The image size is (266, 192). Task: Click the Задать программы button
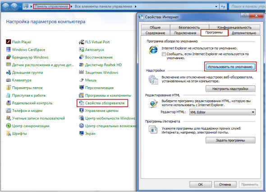pyautogui.click(x=230, y=140)
